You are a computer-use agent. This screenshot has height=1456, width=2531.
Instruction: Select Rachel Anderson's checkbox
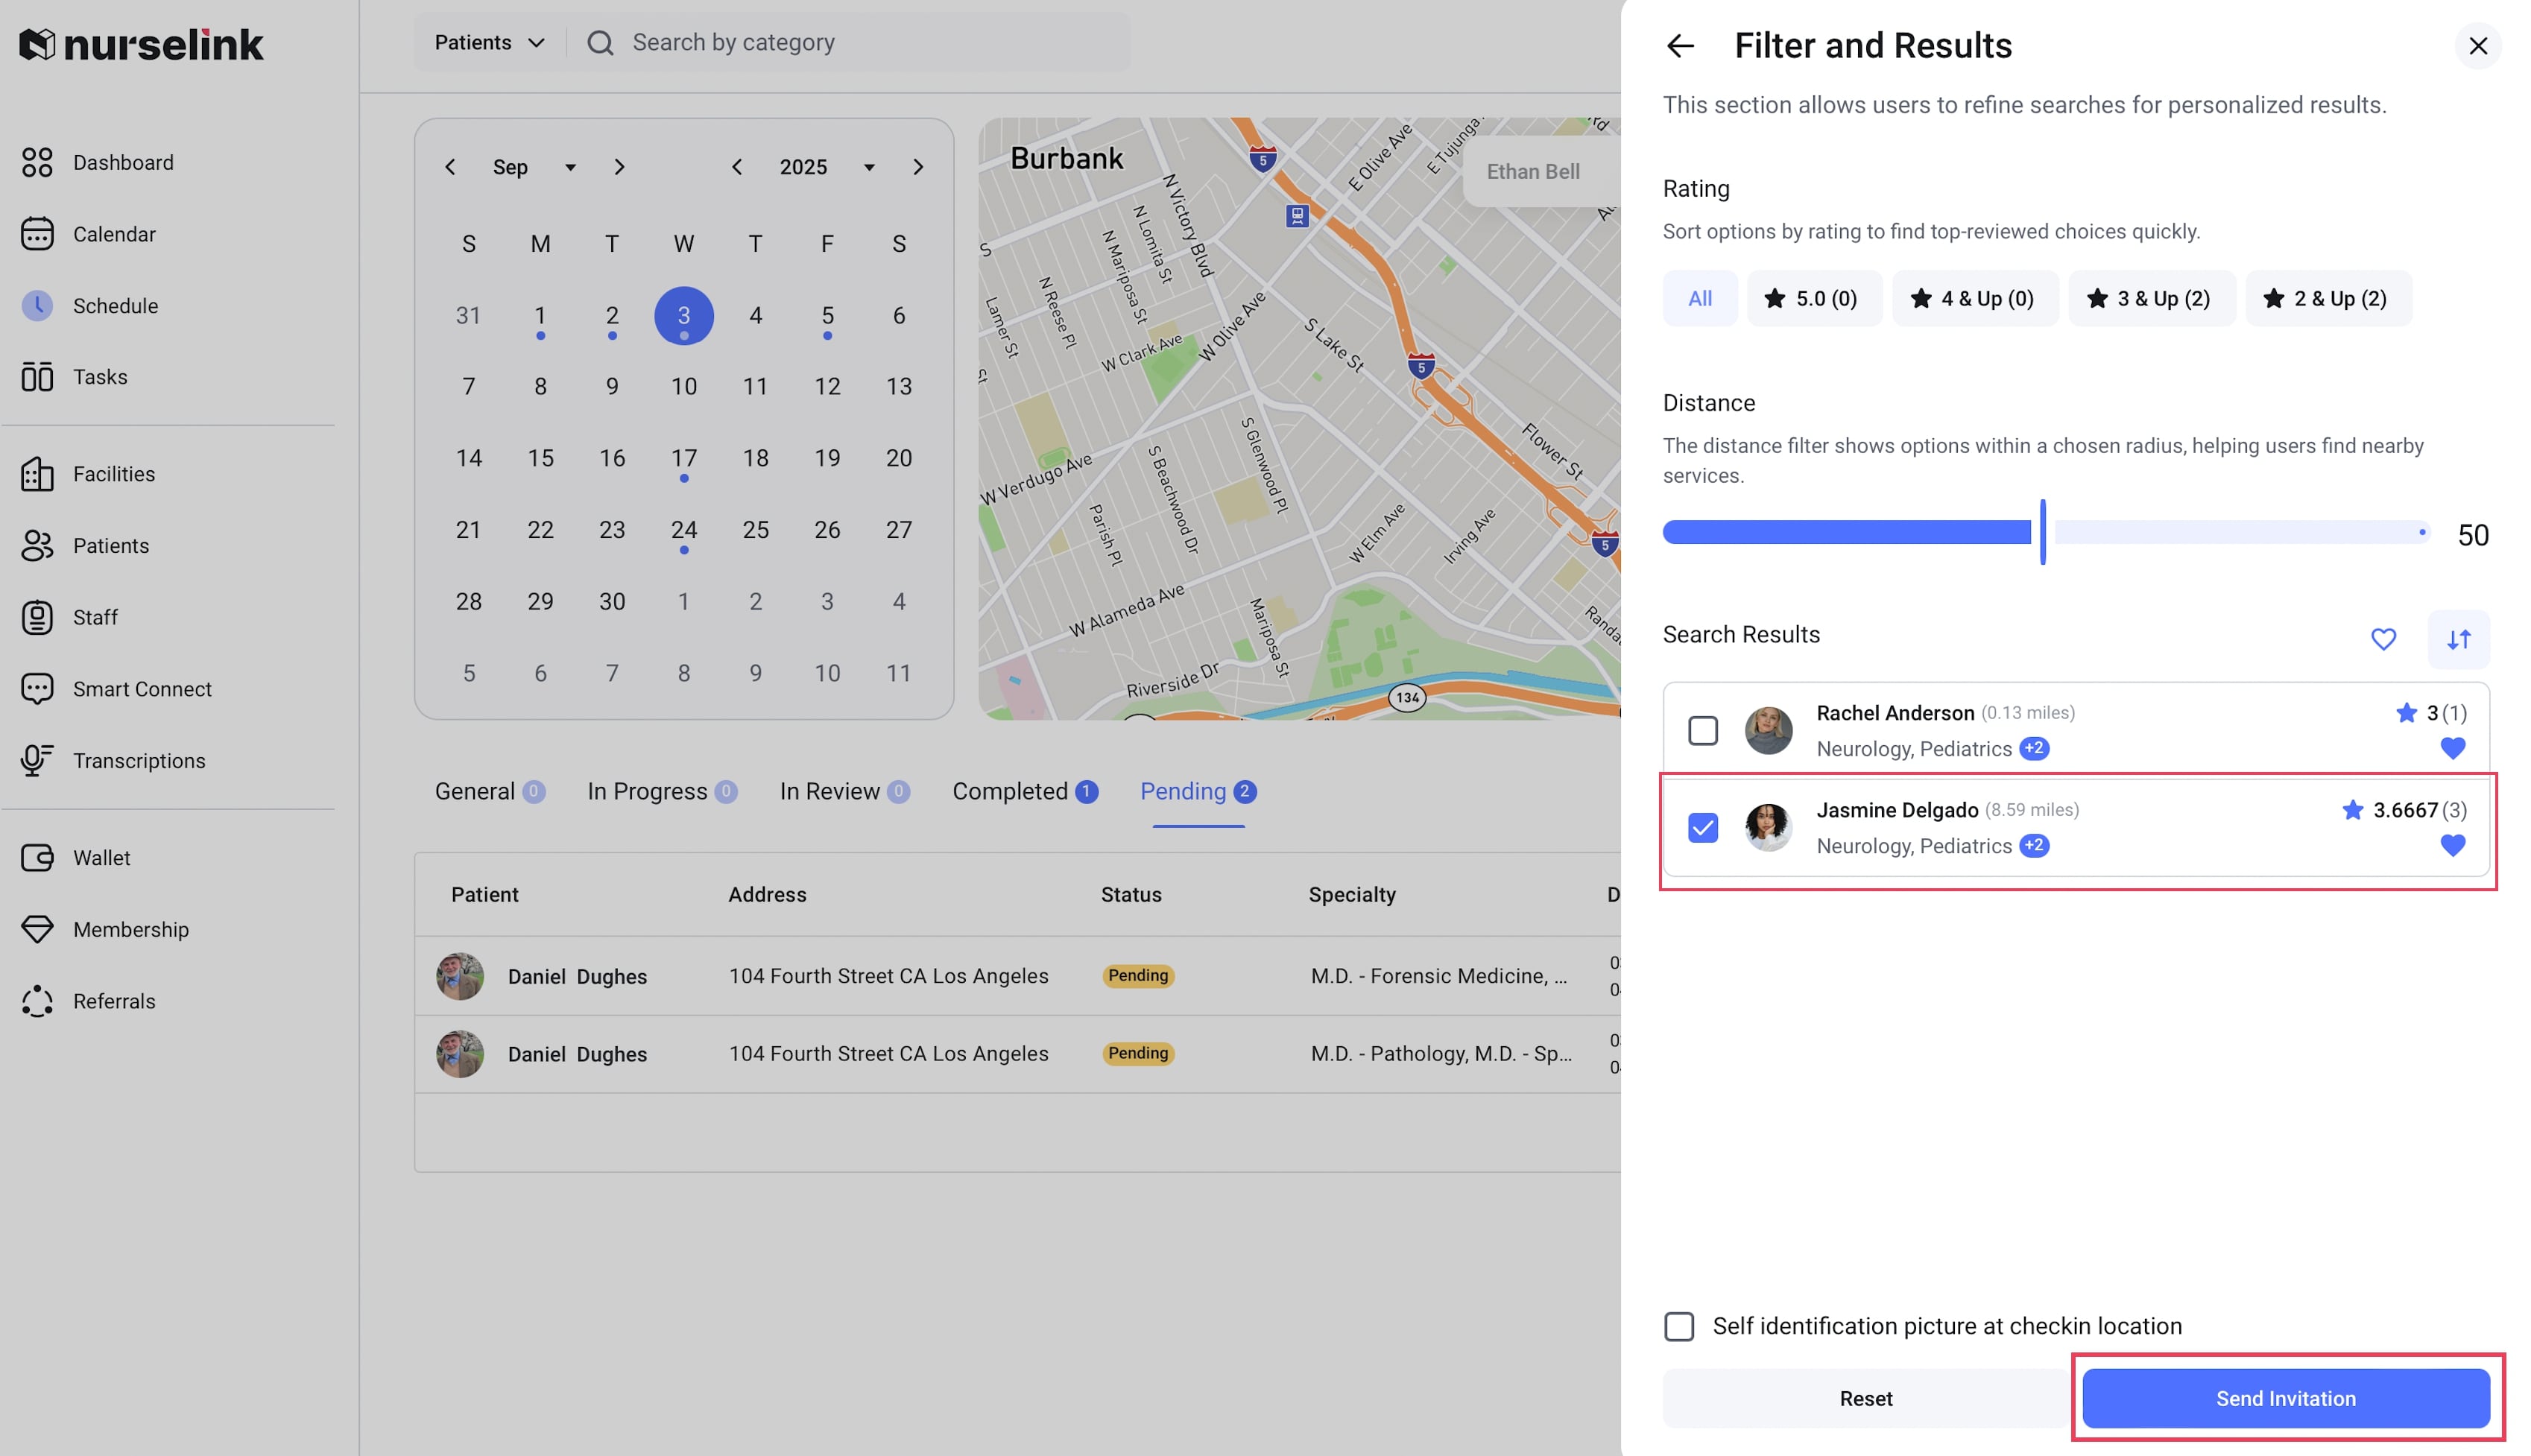(1702, 731)
